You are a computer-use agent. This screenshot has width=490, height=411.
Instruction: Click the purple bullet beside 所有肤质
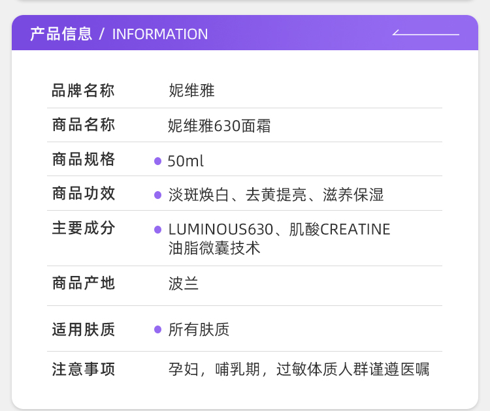point(157,329)
